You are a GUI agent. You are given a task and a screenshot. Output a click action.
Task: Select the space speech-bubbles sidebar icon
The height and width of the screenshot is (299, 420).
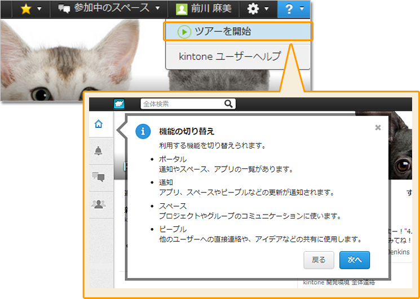99,177
